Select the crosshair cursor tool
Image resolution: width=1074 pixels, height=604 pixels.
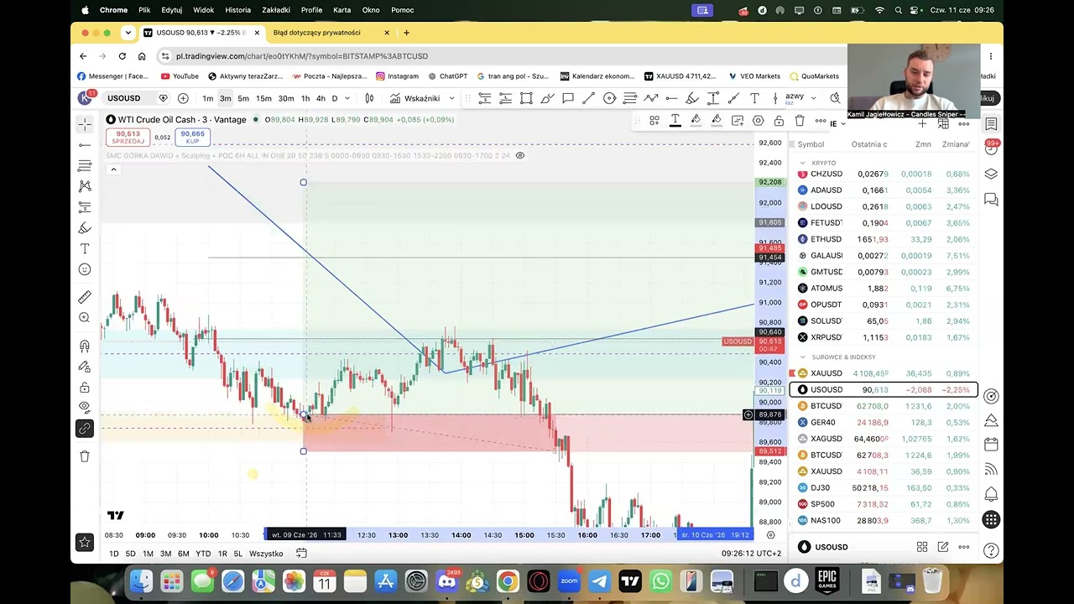pyautogui.click(x=85, y=124)
